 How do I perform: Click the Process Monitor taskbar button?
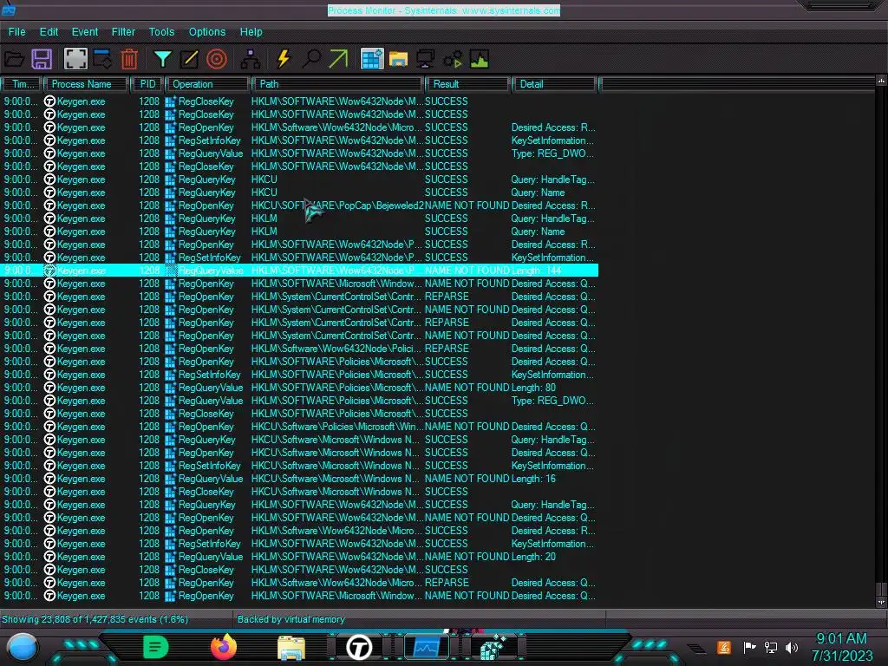pyautogui.click(x=427, y=647)
